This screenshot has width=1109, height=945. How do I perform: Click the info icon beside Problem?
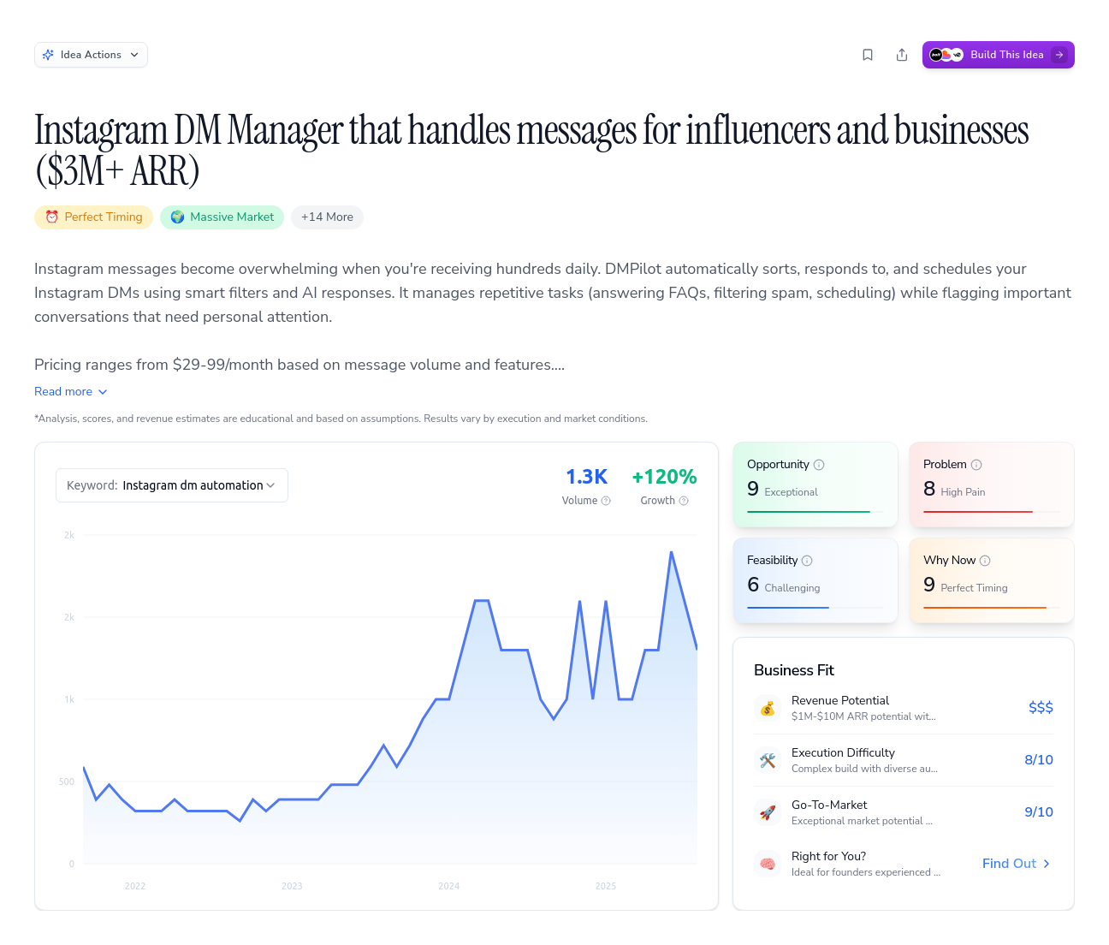[x=976, y=465]
